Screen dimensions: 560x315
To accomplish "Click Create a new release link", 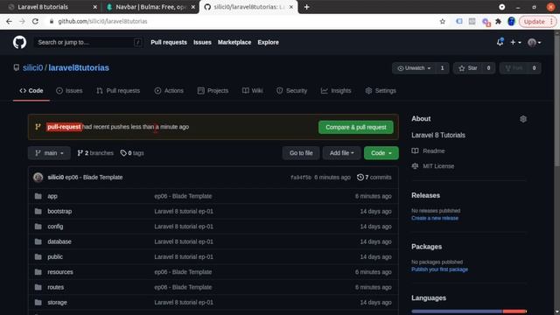I will (x=435, y=218).
